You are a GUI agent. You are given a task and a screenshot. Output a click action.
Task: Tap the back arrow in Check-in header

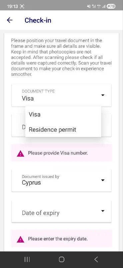point(10,20)
